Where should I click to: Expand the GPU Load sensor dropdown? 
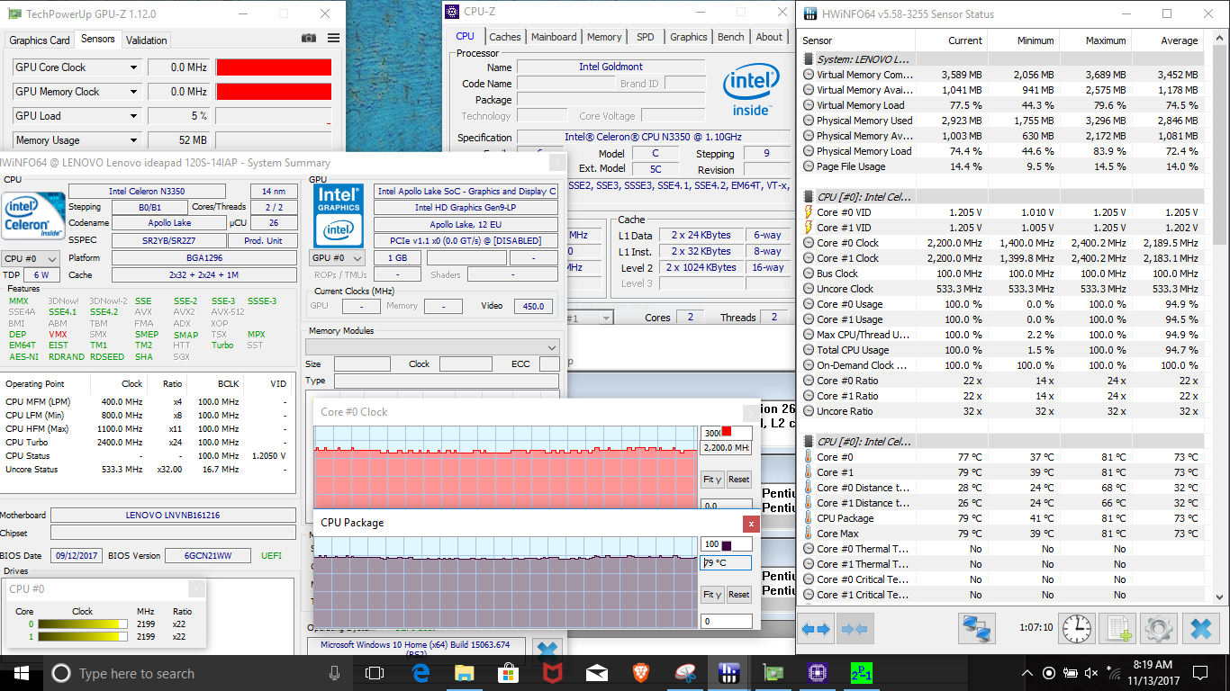(133, 116)
